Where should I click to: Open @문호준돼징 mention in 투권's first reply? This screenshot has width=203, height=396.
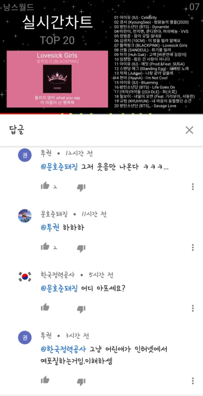coord(59,167)
